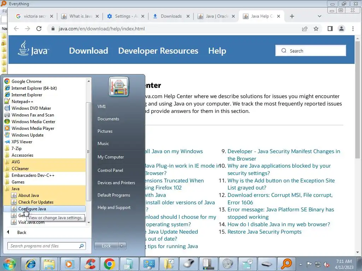Expand the Games folder
The width and height of the screenshot is (362, 271).
[x=18, y=182]
